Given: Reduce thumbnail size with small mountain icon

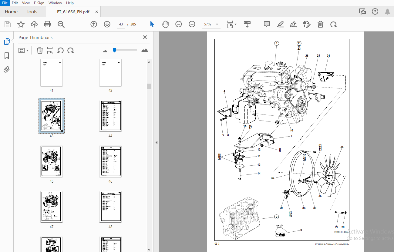Looking at the screenshot, I should click(x=105, y=51).
